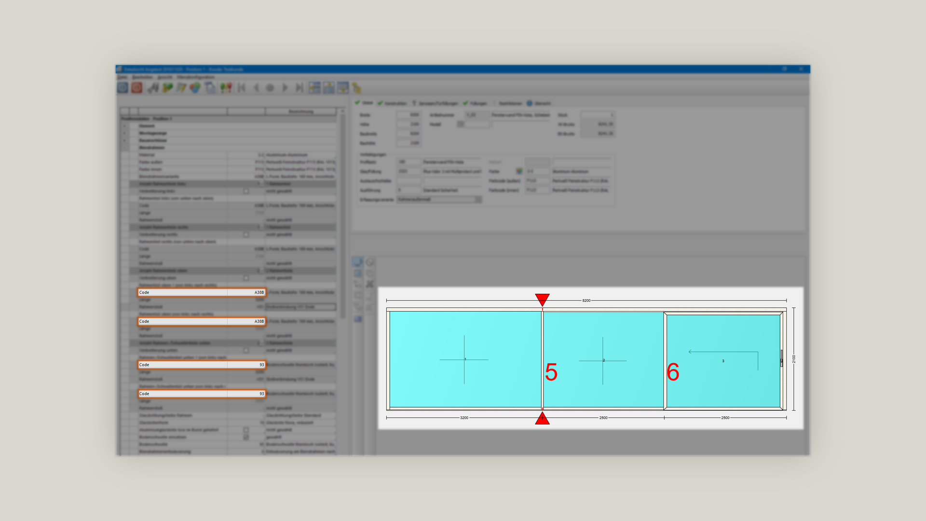Click the 3200 width dimension label
The height and width of the screenshot is (521, 926).
(x=464, y=418)
